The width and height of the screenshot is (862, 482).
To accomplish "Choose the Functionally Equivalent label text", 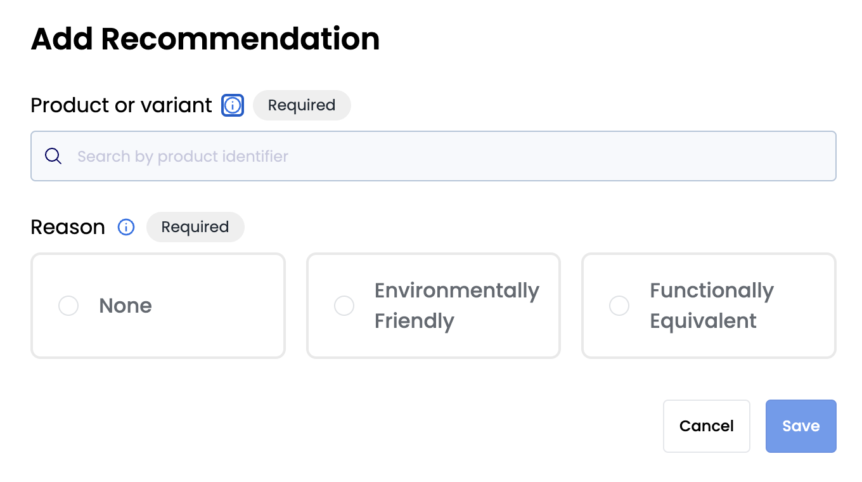I will 712,306.
